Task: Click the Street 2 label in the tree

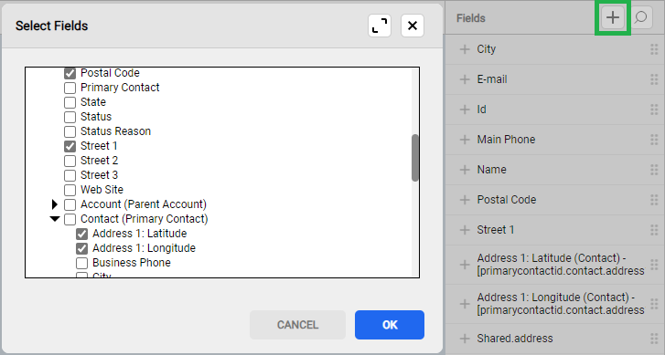Action: point(99,161)
